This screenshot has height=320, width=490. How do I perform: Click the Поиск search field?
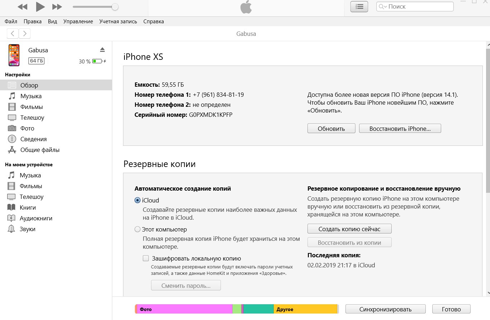pyautogui.click(x=415, y=6)
